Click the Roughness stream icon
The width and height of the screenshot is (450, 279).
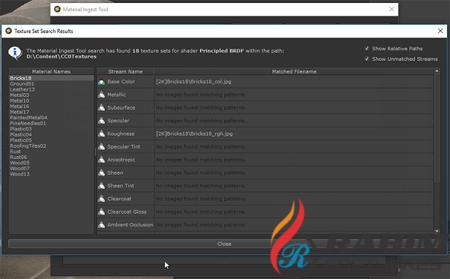coord(101,133)
